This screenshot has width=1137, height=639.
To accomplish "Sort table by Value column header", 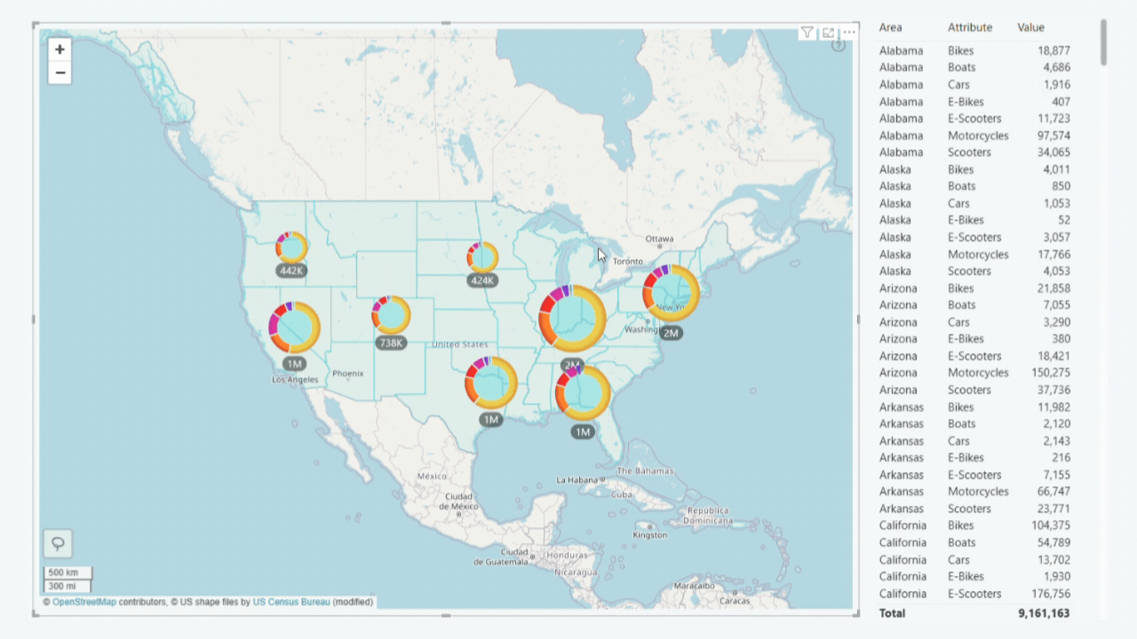I will pyautogui.click(x=1030, y=28).
